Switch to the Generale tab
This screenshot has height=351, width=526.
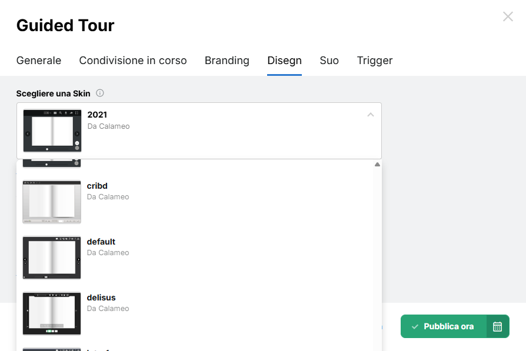click(x=39, y=61)
